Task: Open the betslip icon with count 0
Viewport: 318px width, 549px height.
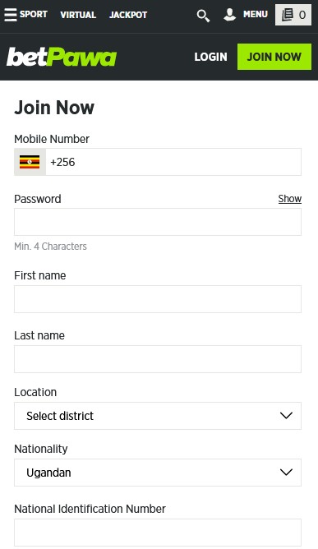Action: (293, 15)
